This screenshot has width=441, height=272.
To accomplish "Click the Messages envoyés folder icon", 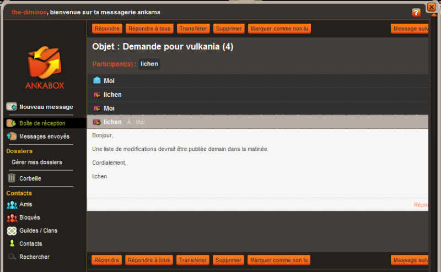I will point(12,136).
